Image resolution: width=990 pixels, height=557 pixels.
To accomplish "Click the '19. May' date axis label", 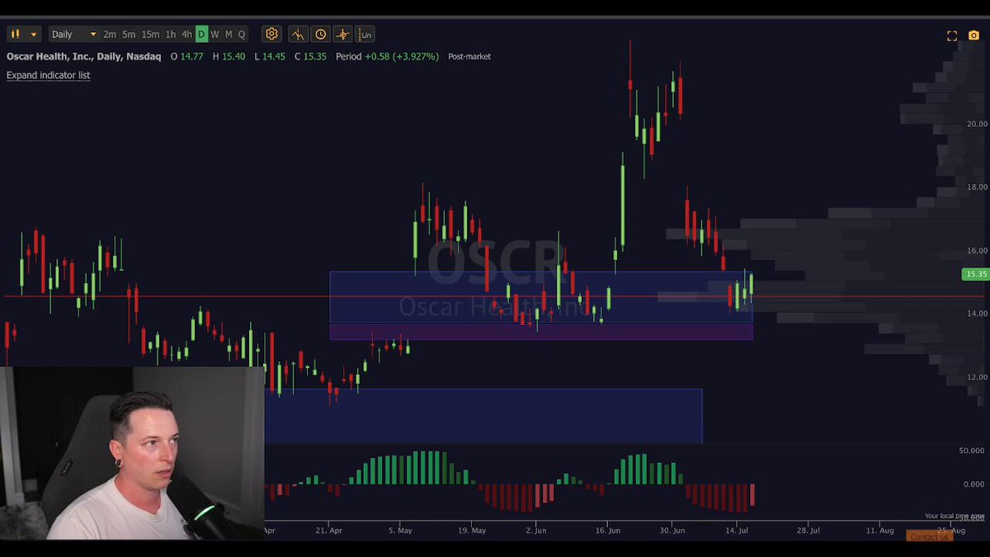I will [472, 531].
